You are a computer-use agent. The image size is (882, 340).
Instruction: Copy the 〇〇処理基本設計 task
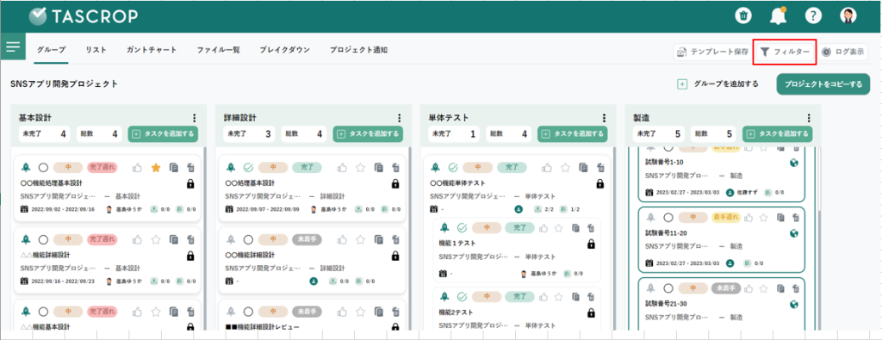pos(379,168)
